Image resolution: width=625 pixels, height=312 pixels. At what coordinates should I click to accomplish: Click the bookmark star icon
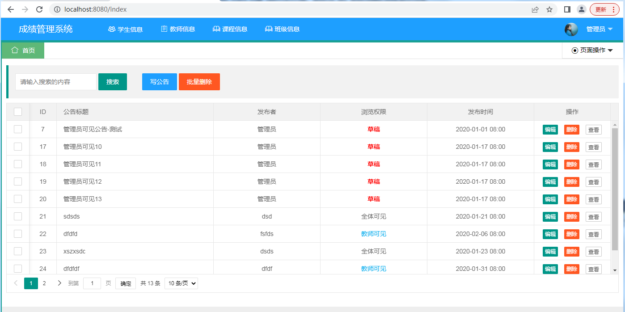(549, 9)
